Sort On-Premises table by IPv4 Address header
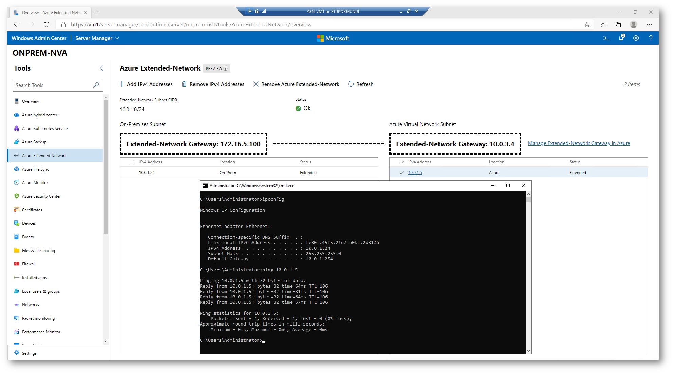The width and height of the screenshot is (673, 374). point(150,162)
